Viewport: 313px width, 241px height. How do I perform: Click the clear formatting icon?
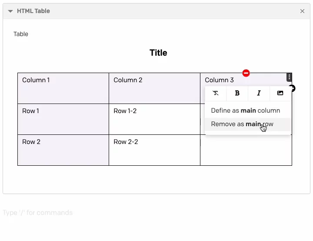(x=216, y=93)
